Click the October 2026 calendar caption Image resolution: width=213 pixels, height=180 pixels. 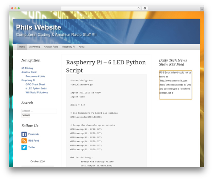pos(37,161)
